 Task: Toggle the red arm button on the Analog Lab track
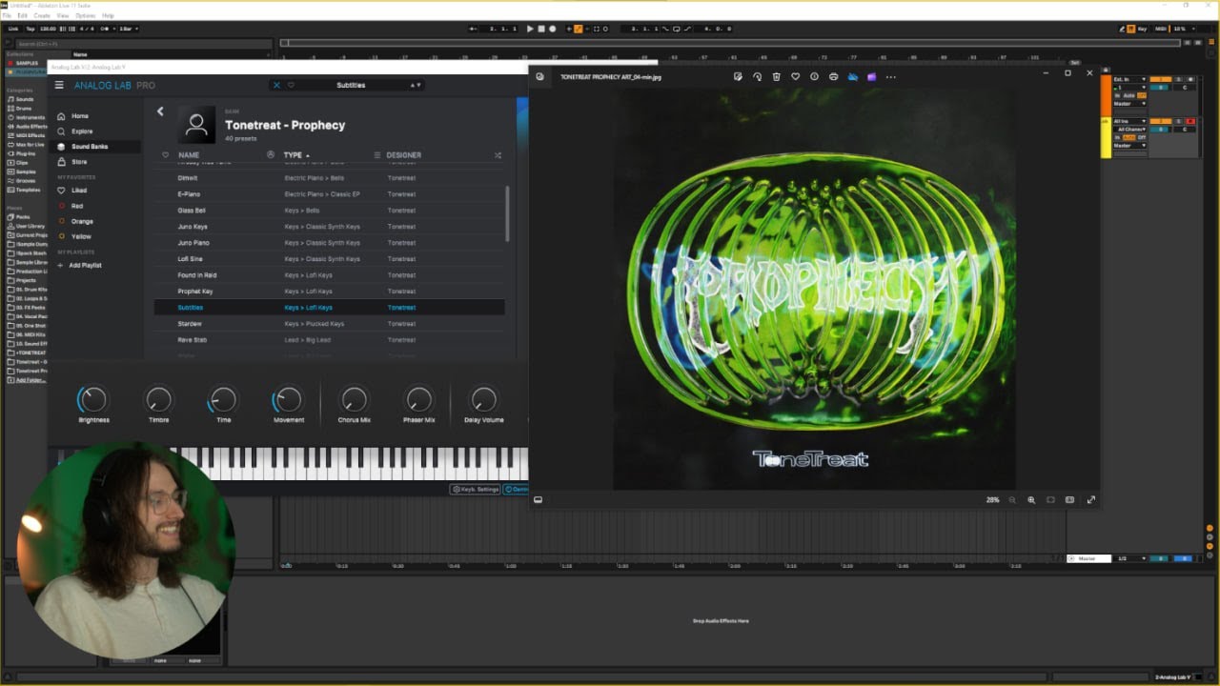tap(1189, 121)
